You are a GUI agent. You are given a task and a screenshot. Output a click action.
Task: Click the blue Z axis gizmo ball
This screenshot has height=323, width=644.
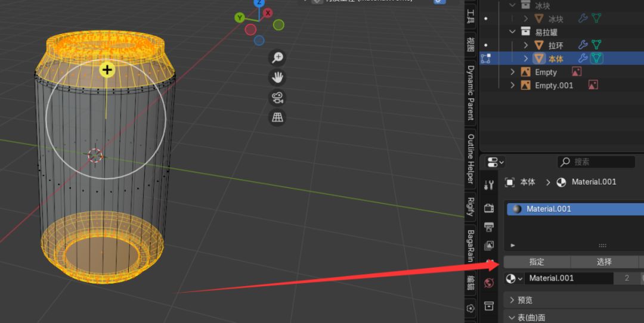(259, 3)
